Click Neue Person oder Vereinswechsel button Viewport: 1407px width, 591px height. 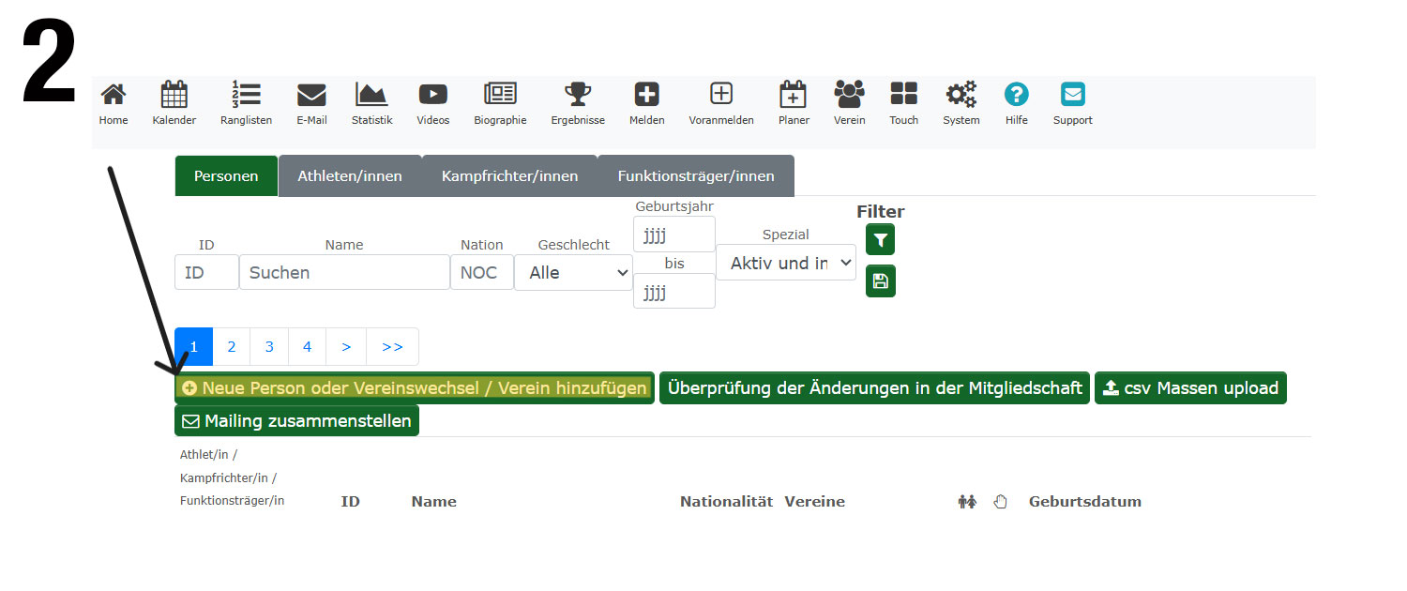[x=415, y=388]
